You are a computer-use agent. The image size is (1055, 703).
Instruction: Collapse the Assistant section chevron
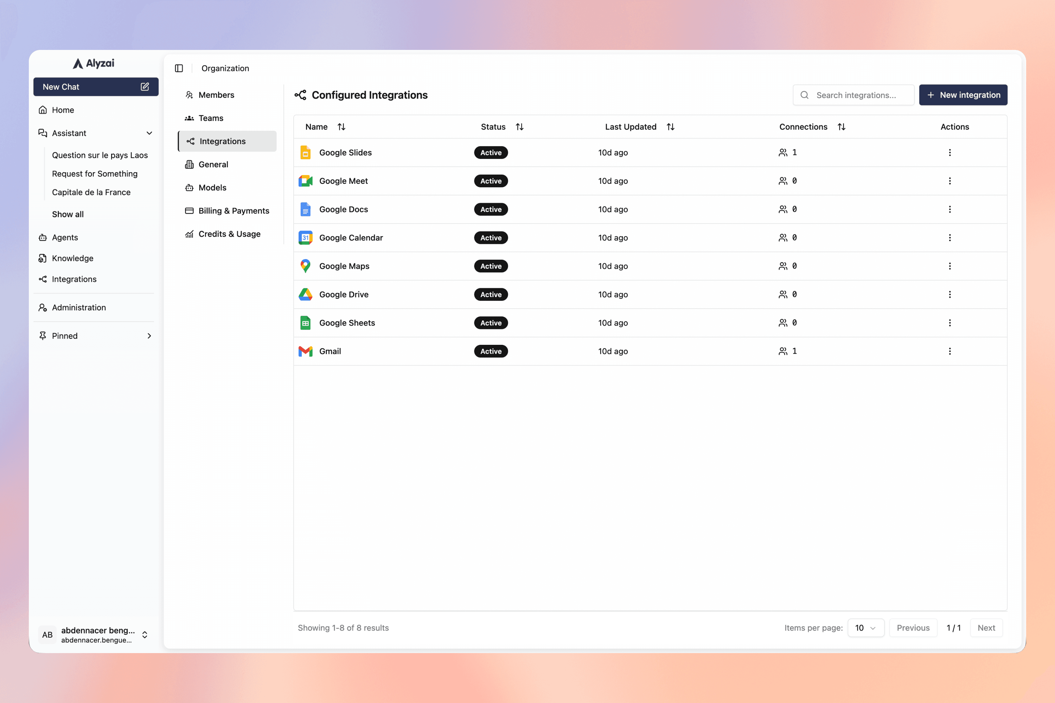(149, 133)
